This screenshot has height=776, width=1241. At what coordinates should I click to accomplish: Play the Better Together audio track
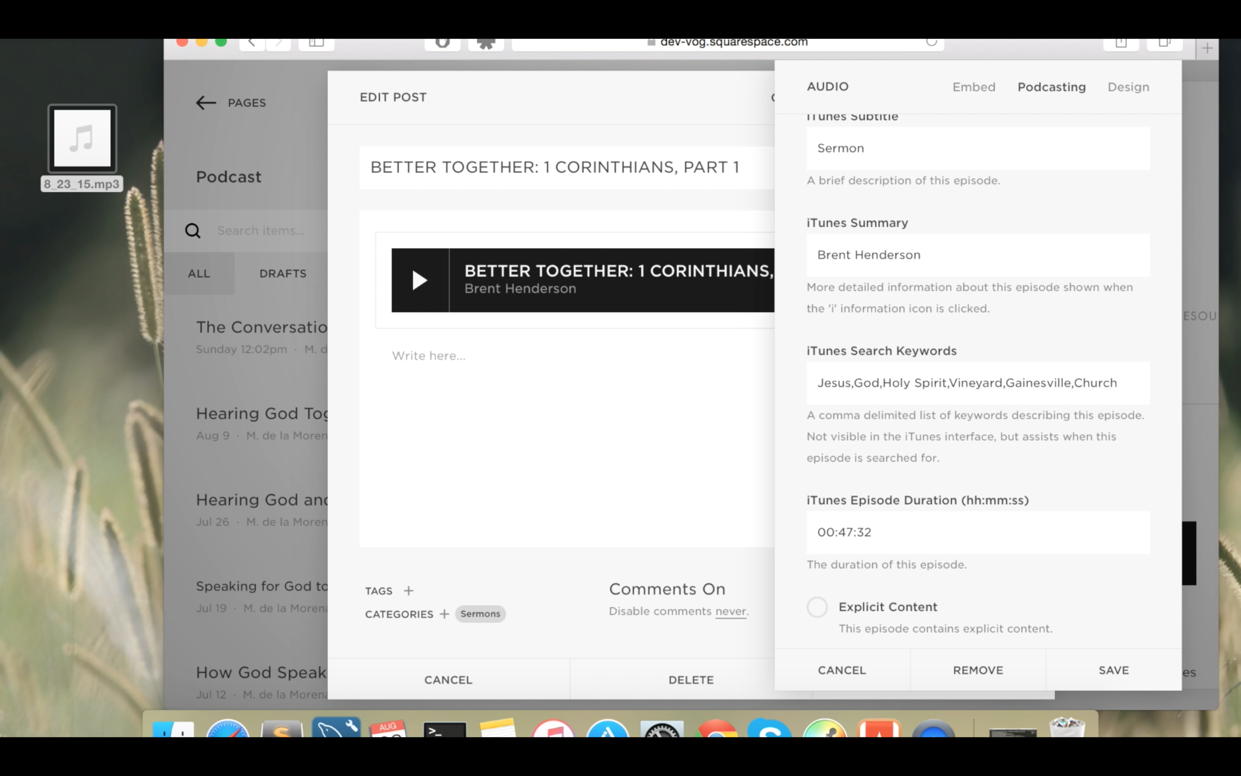pyautogui.click(x=419, y=280)
